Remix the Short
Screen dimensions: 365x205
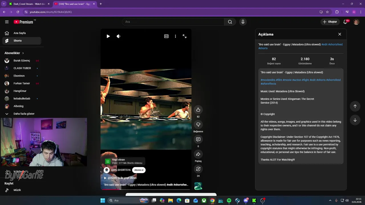[198, 169]
